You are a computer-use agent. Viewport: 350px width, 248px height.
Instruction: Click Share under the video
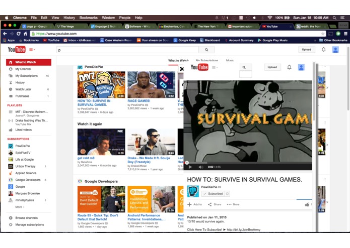click(215, 204)
